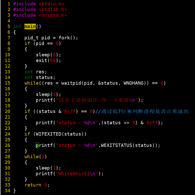Click the 0xff hex literal on line 22
This screenshot has height=195, width=195.
coord(152,123)
